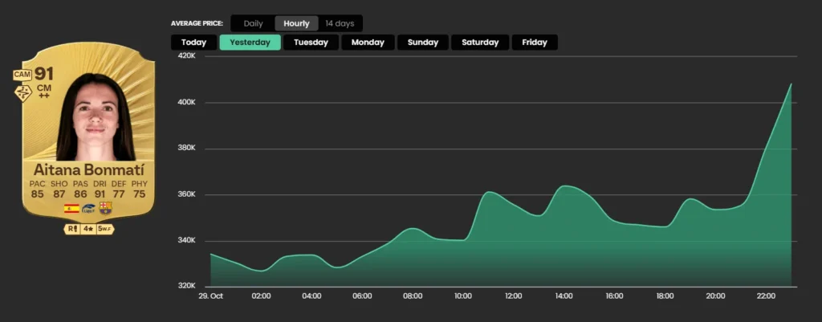Image resolution: width=822 pixels, height=322 pixels.
Task: Click the player name Aitana Bonmatí
Action: click(x=88, y=170)
